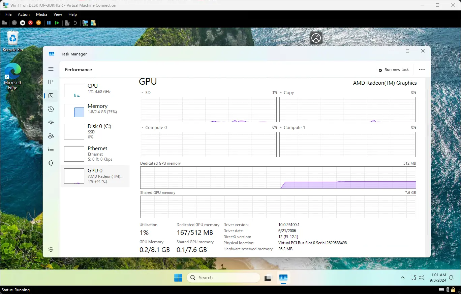Click the Run new task button
The height and width of the screenshot is (294, 461).
click(393, 70)
